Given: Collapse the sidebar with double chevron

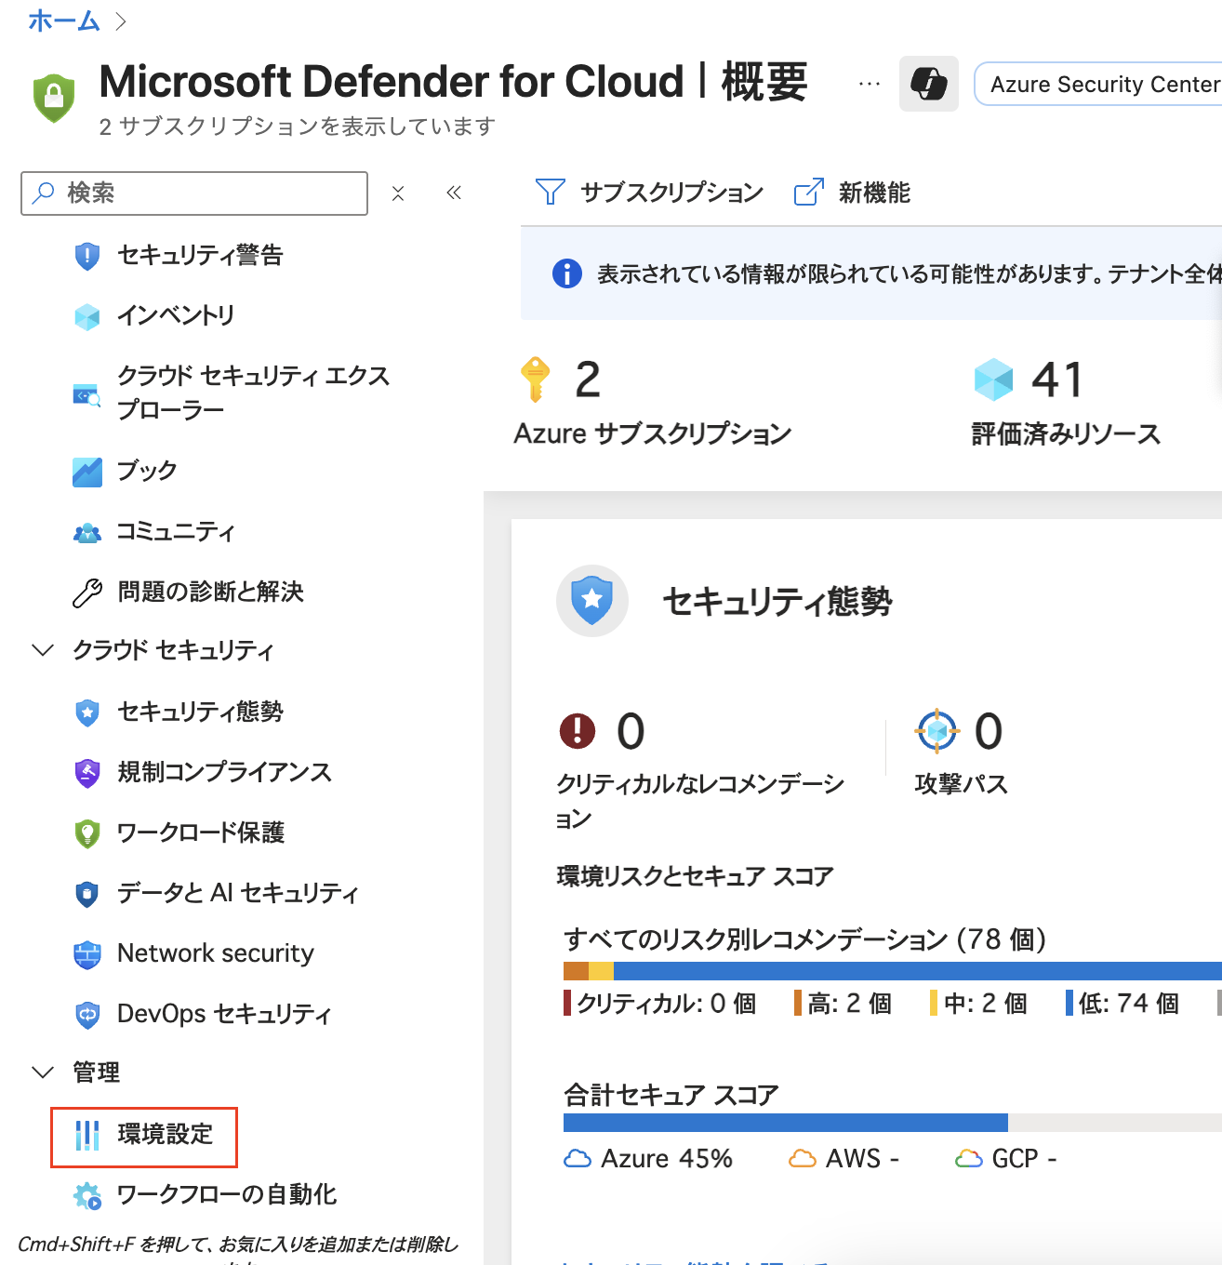Looking at the screenshot, I should click(x=454, y=193).
